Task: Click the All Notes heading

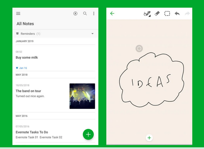Action: tap(25, 24)
